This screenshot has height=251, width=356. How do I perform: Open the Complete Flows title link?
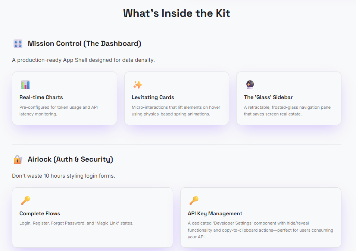[x=40, y=213]
